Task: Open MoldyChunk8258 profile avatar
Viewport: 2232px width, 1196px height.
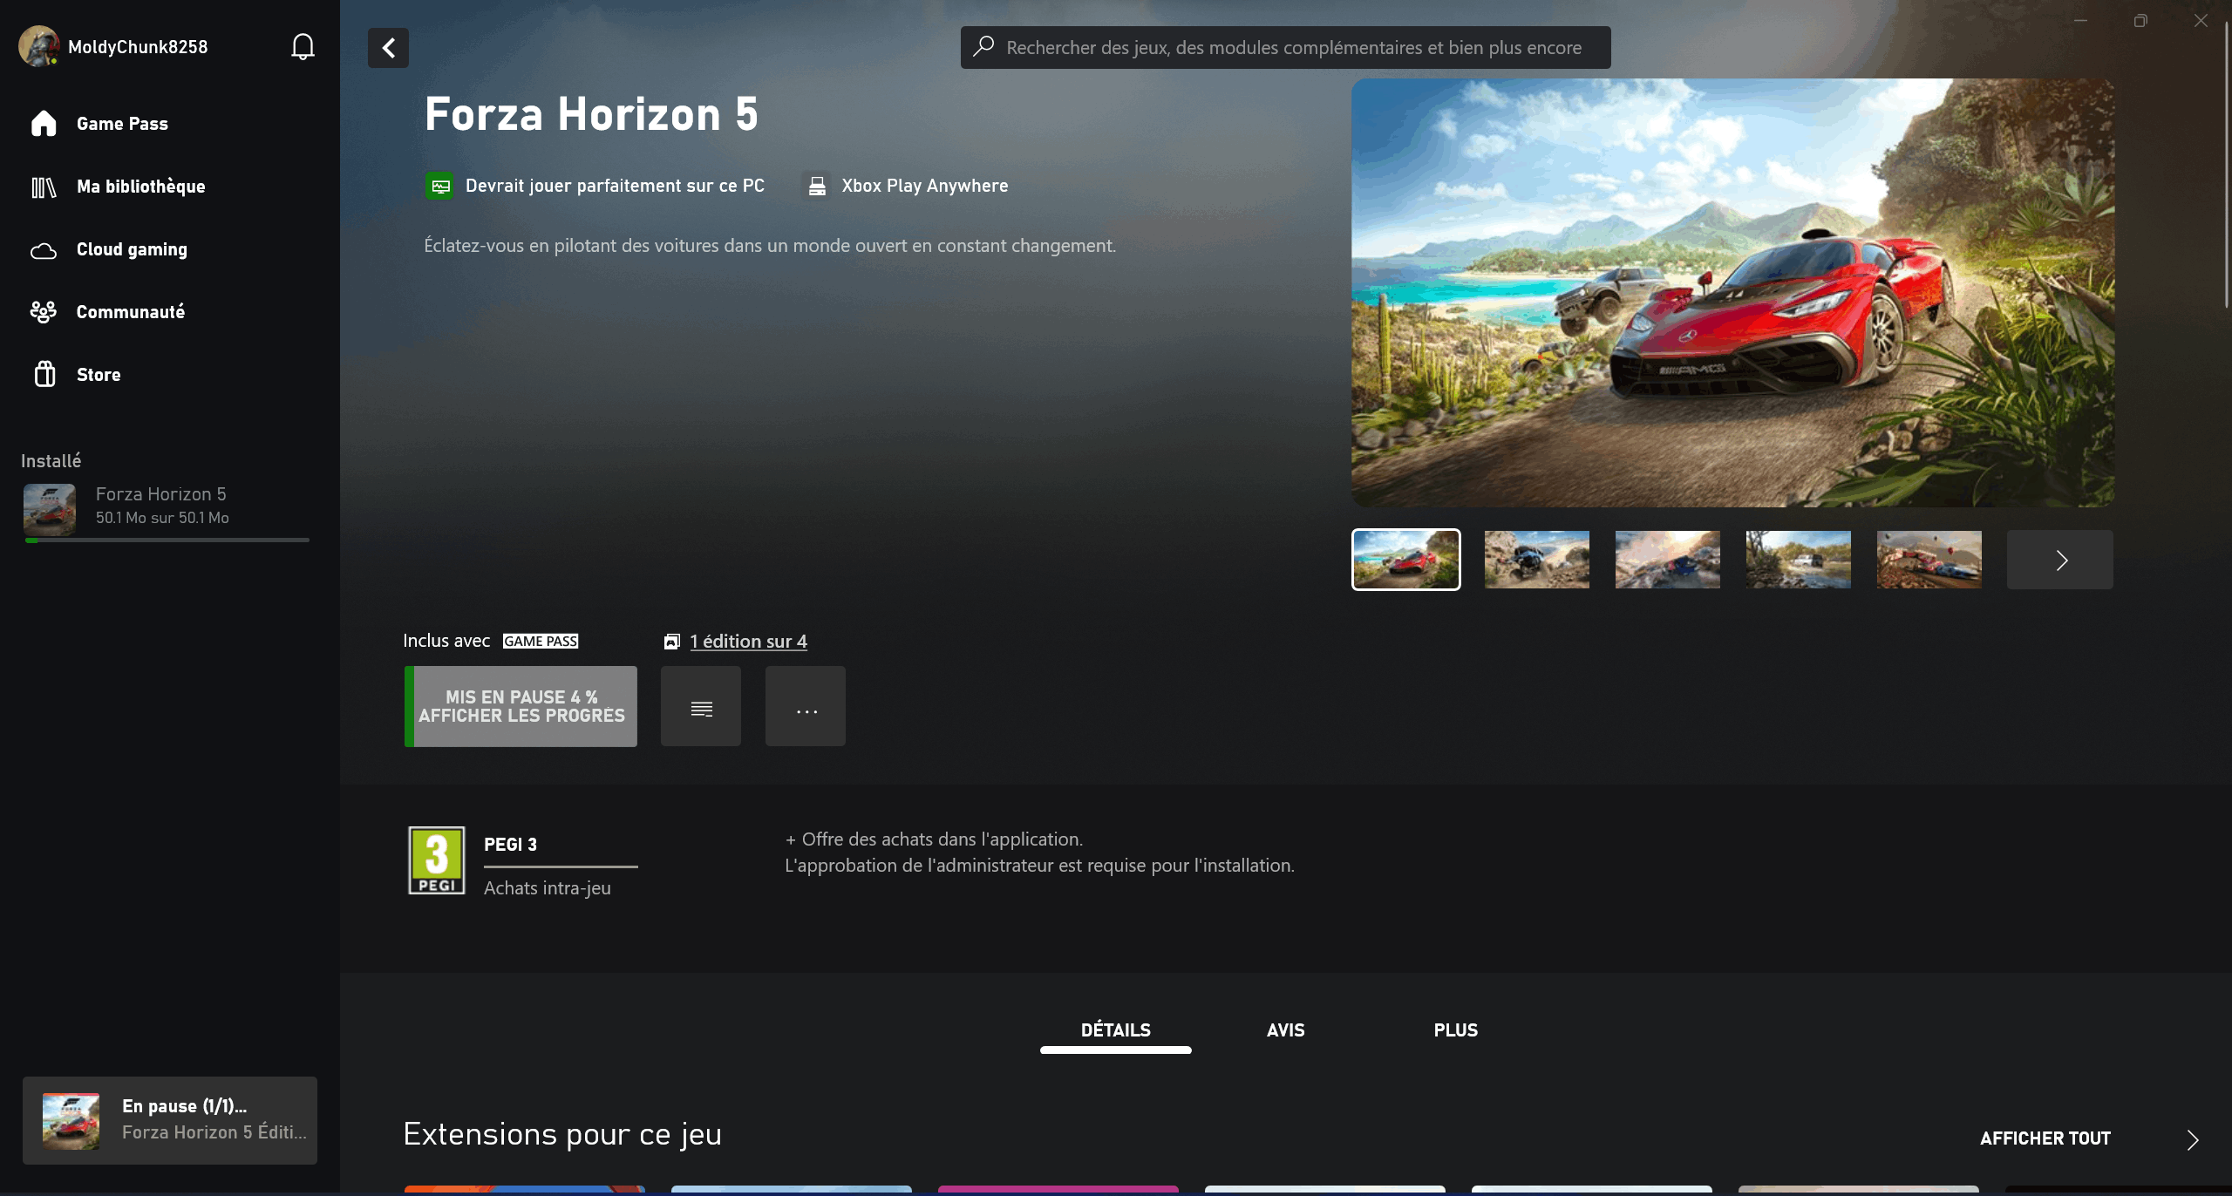Action: (x=38, y=46)
